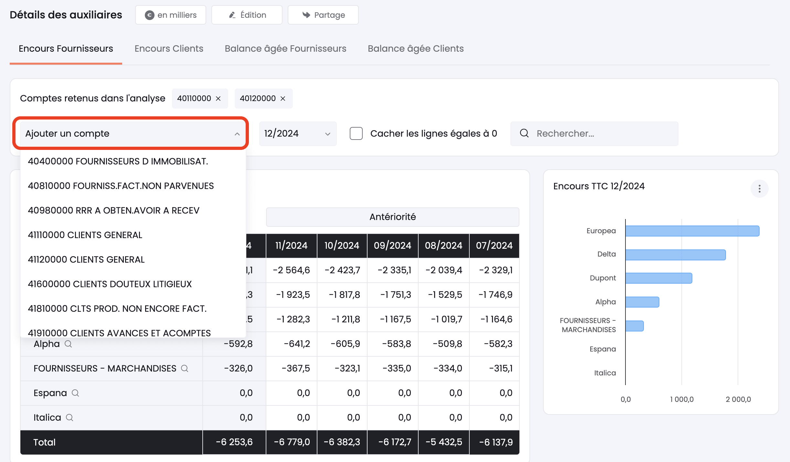The width and height of the screenshot is (790, 462).
Task: Click the Dupont bar in chart
Action: pos(659,278)
